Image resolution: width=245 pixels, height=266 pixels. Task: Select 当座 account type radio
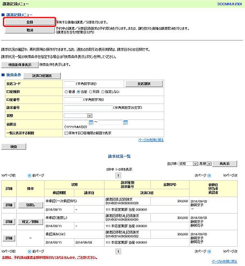(x=78, y=92)
